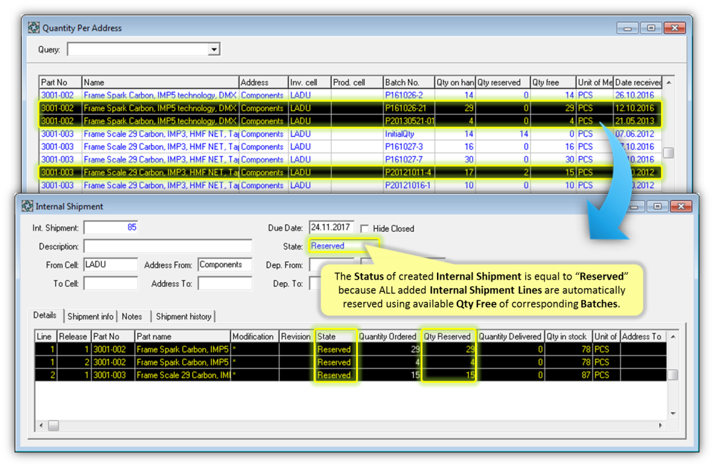Click the Quantity Ordered column header

pos(389,336)
